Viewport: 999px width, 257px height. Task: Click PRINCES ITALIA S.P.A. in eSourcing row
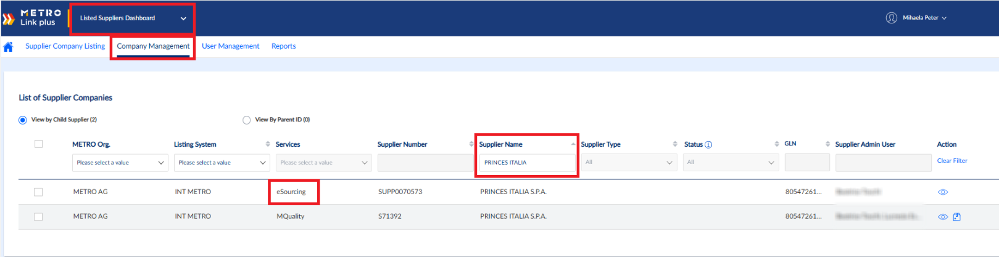513,192
